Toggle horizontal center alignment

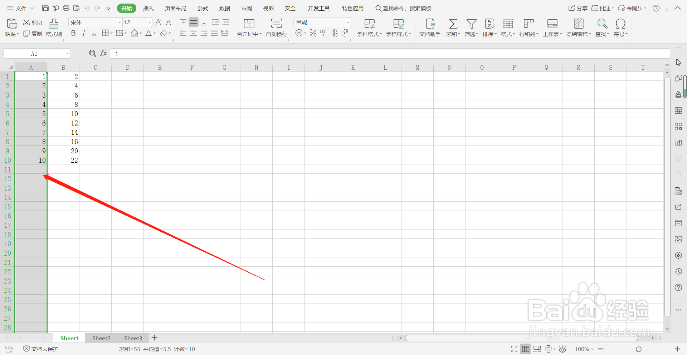point(194,33)
